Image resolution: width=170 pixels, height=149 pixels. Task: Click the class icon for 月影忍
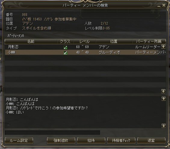[65, 47]
